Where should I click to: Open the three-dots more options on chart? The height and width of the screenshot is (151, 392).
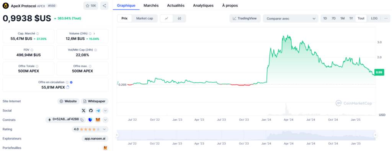click(x=386, y=18)
